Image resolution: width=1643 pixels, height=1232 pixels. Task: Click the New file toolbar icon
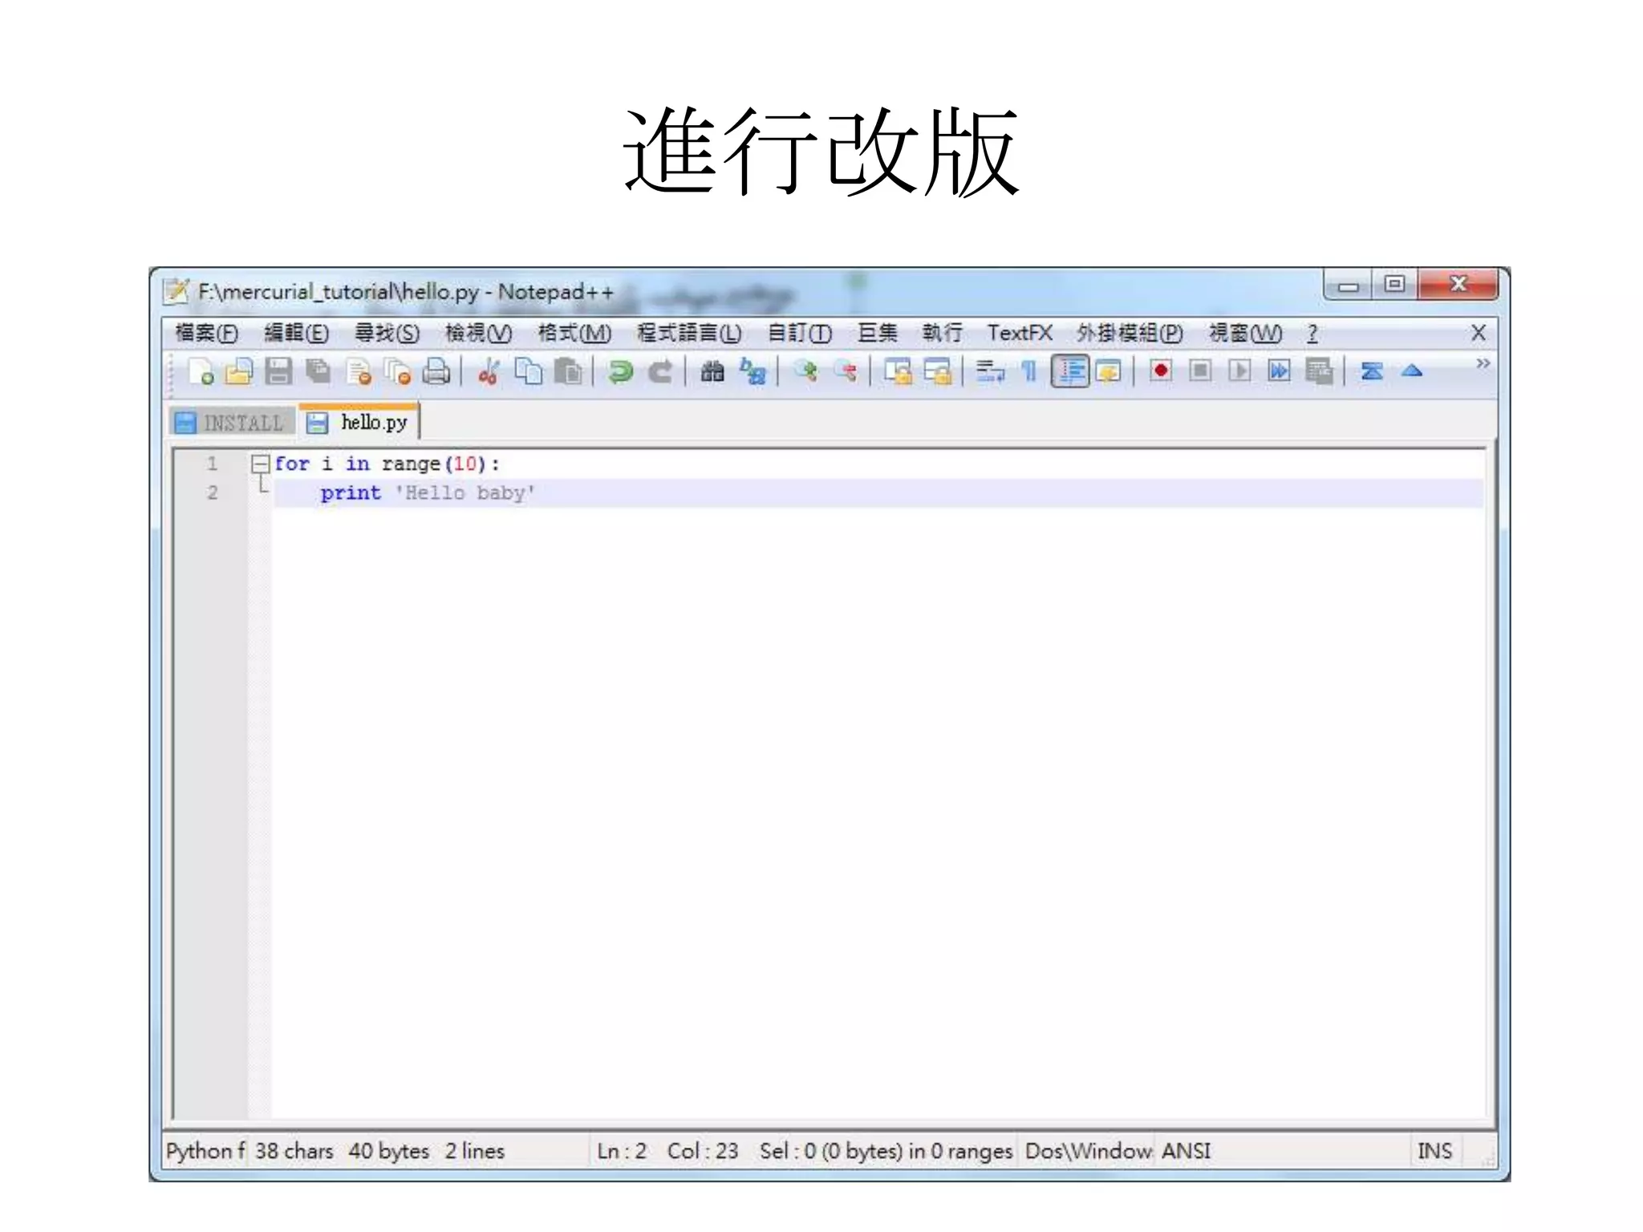[x=201, y=372]
